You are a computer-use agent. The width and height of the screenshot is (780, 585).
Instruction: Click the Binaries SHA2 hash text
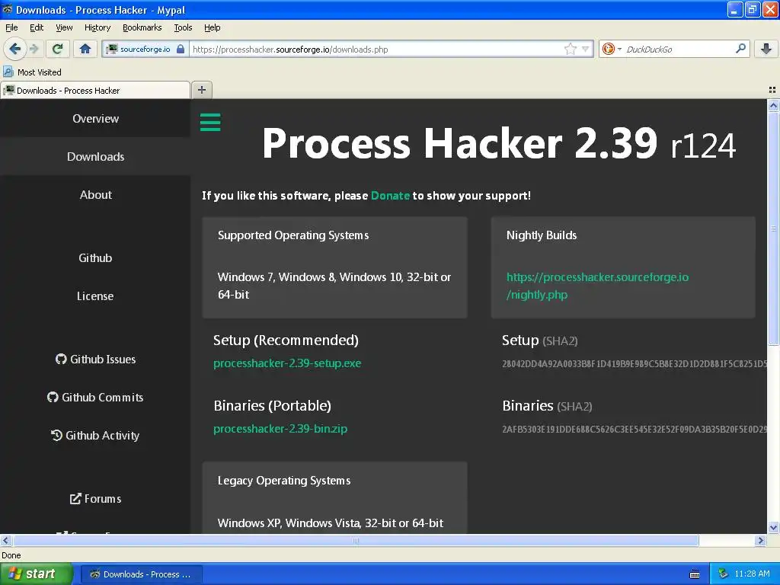(x=635, y=429)
